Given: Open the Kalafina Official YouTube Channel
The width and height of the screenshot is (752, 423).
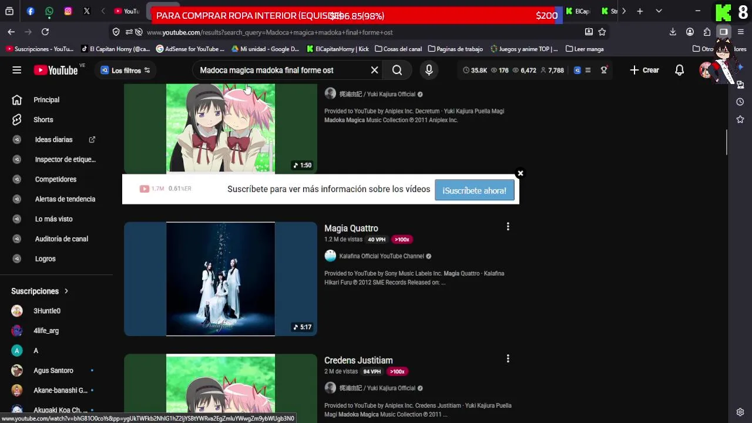Looking at the screenshot, I should (x=381, y=256).
